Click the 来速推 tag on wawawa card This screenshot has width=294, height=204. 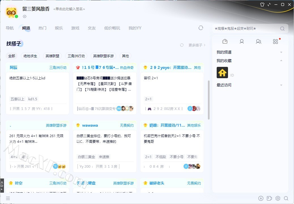(x=104, y=157)
